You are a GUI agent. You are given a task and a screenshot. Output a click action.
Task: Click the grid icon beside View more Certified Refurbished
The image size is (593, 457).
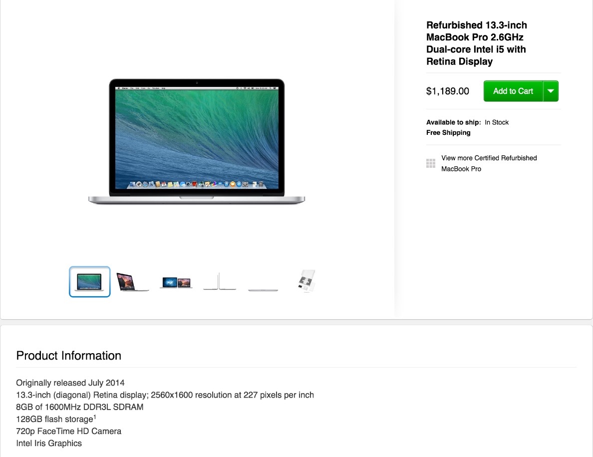click(431, 163)
